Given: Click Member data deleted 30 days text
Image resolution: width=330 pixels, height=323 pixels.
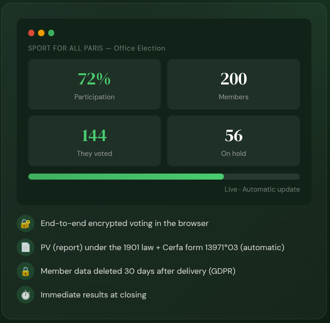Looking at the screenshot, I should (x=138, y=271).
